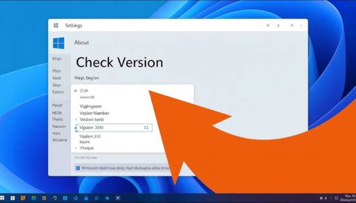Click the 'Vesion Nomber' row
The image size is (356, 203).
95,113
